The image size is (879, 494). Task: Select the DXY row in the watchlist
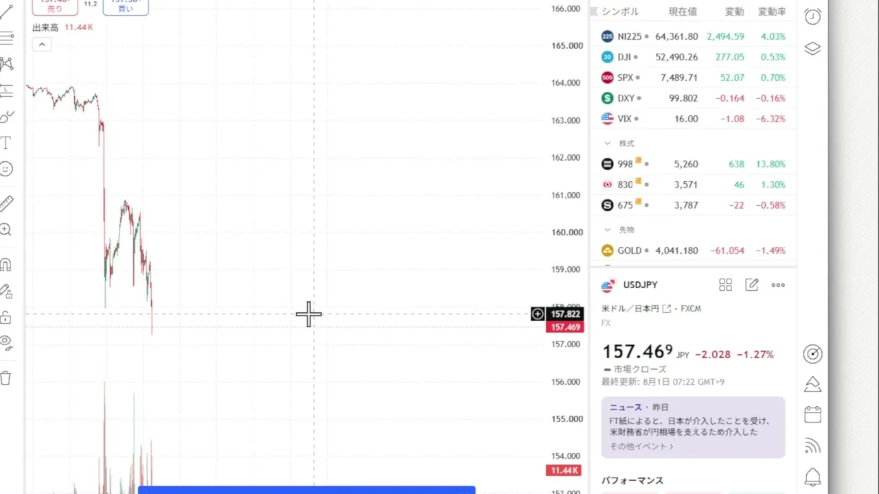tap(693, 98)
